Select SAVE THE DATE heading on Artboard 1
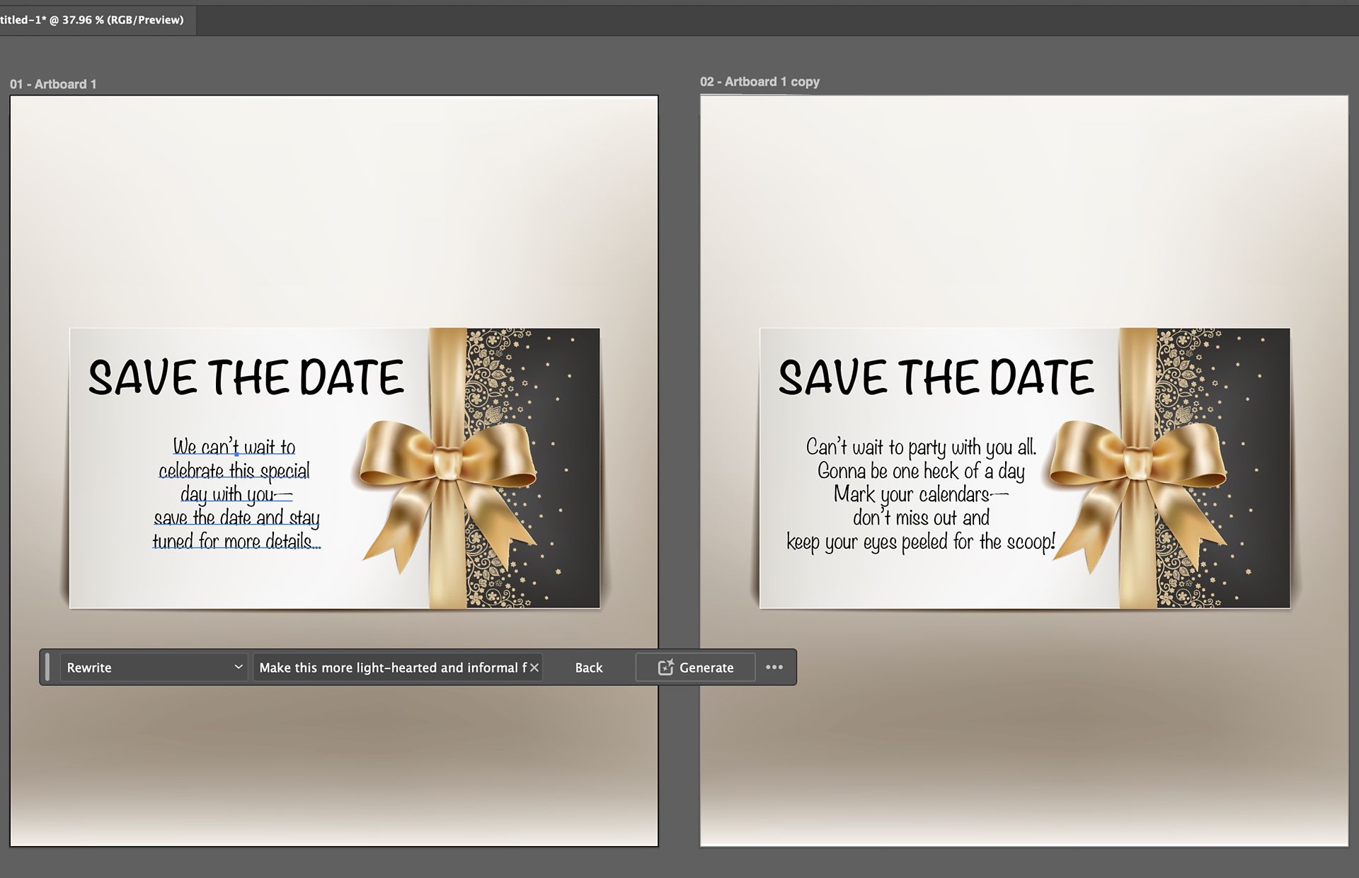This screenshot has height=878, width=1359. pyautogui.click(x=246, y=377)
